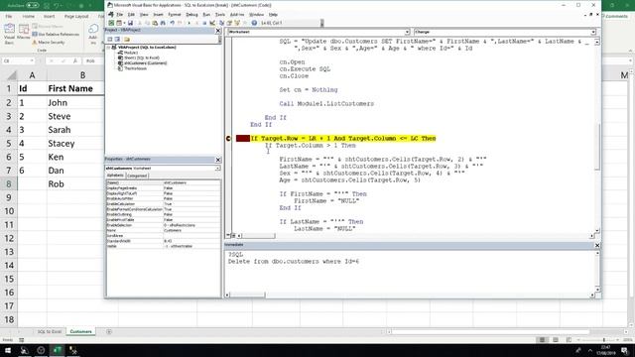Click the breakpoint dot in code margin
The image size is (635, 357).
(x=228, y=139)
